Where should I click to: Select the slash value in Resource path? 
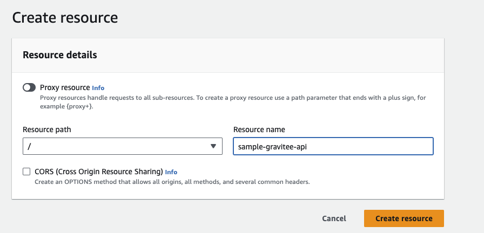coord(29,146)
